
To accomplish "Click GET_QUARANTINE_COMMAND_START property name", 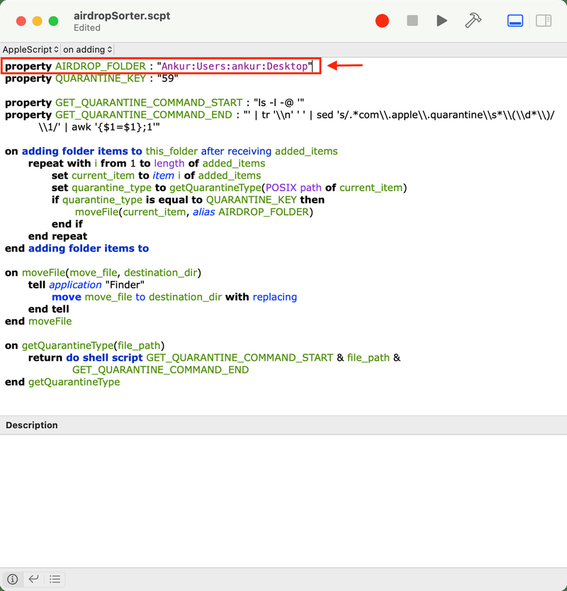I will (149, 103).
